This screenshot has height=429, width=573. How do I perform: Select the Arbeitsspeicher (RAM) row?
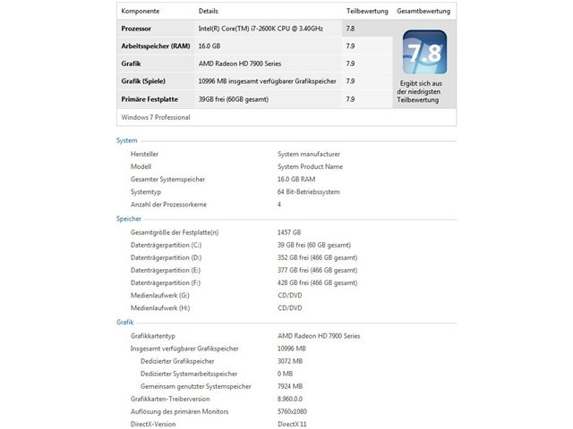click(x=254, y=46)
